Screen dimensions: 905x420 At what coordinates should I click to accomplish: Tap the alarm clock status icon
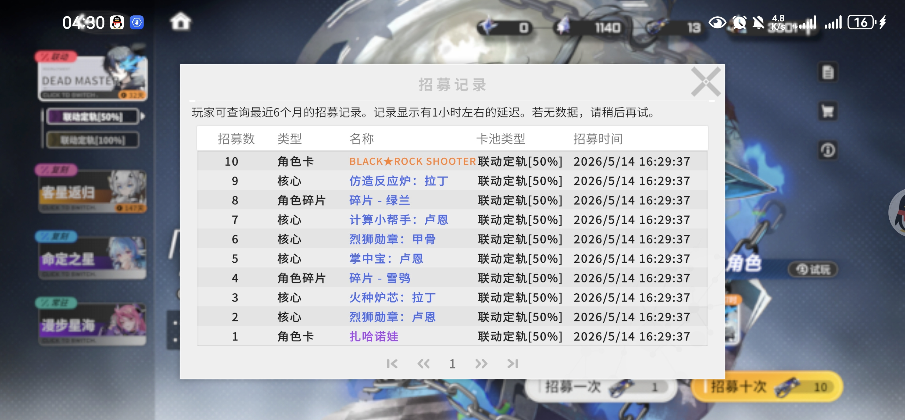pyautogui.click(x=740, y=23)
